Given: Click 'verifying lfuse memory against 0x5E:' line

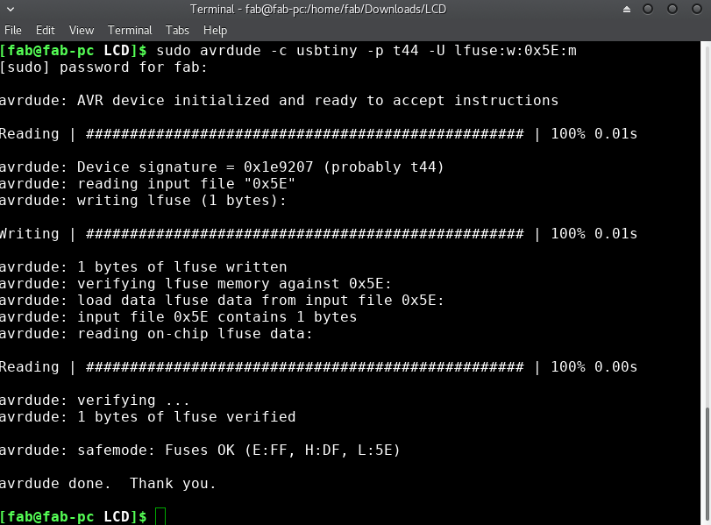Looking at the screenshot, I should tap(196, 284).
